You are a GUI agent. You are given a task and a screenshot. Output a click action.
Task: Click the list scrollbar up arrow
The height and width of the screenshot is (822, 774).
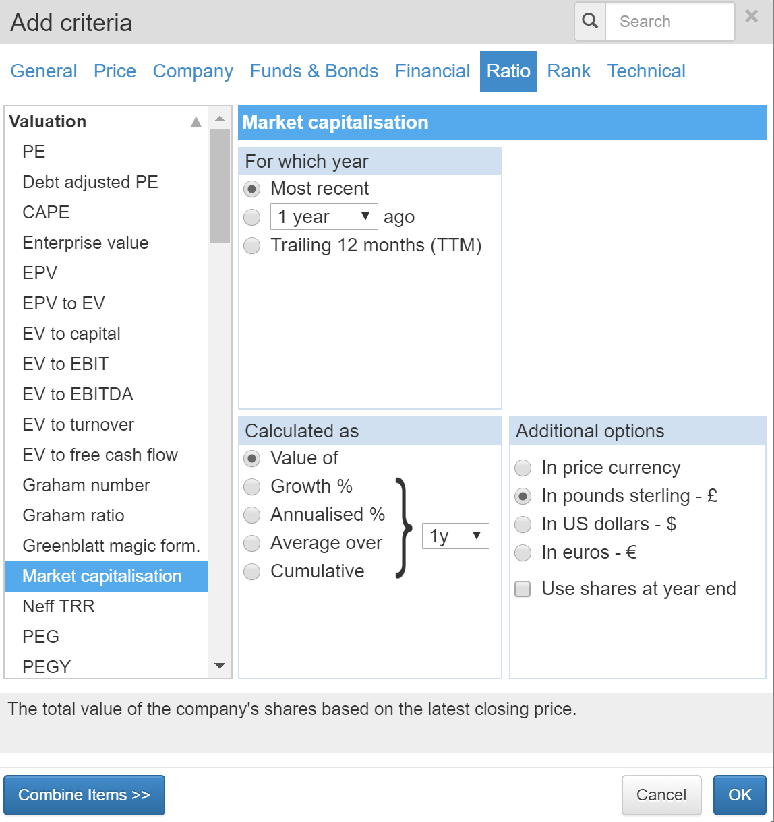(x=220, y=119)
